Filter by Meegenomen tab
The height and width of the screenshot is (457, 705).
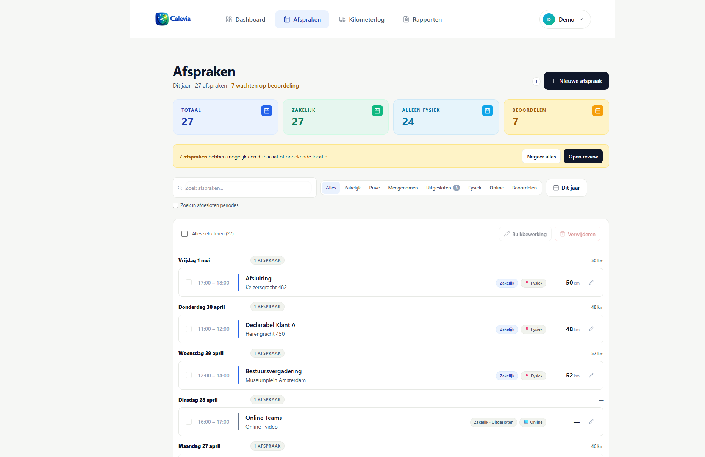pos(403,188)
